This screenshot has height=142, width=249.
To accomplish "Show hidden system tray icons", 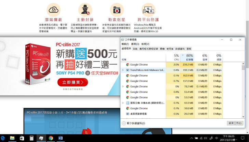I will coord(192,138).
